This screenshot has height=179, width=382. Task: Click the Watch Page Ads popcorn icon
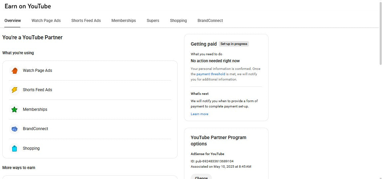tap(14, 71)
